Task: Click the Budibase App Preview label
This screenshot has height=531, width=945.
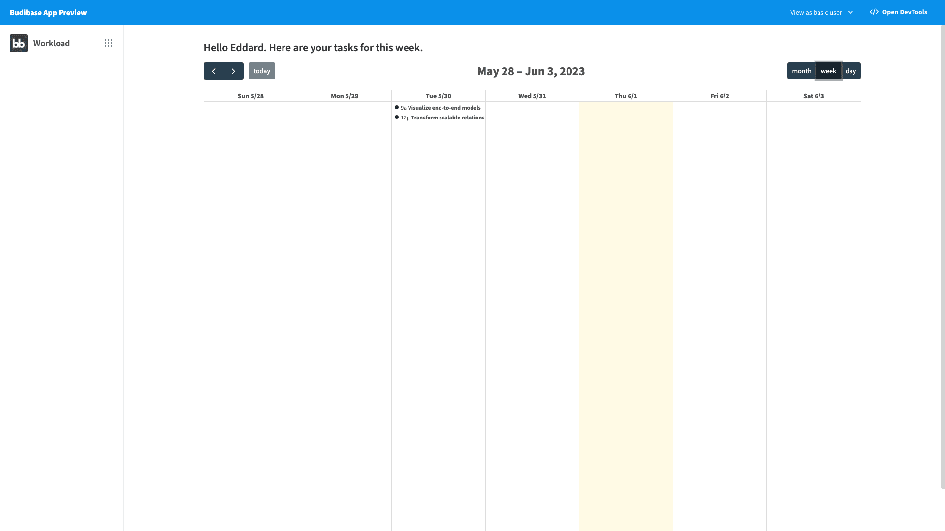Action: 48,12
